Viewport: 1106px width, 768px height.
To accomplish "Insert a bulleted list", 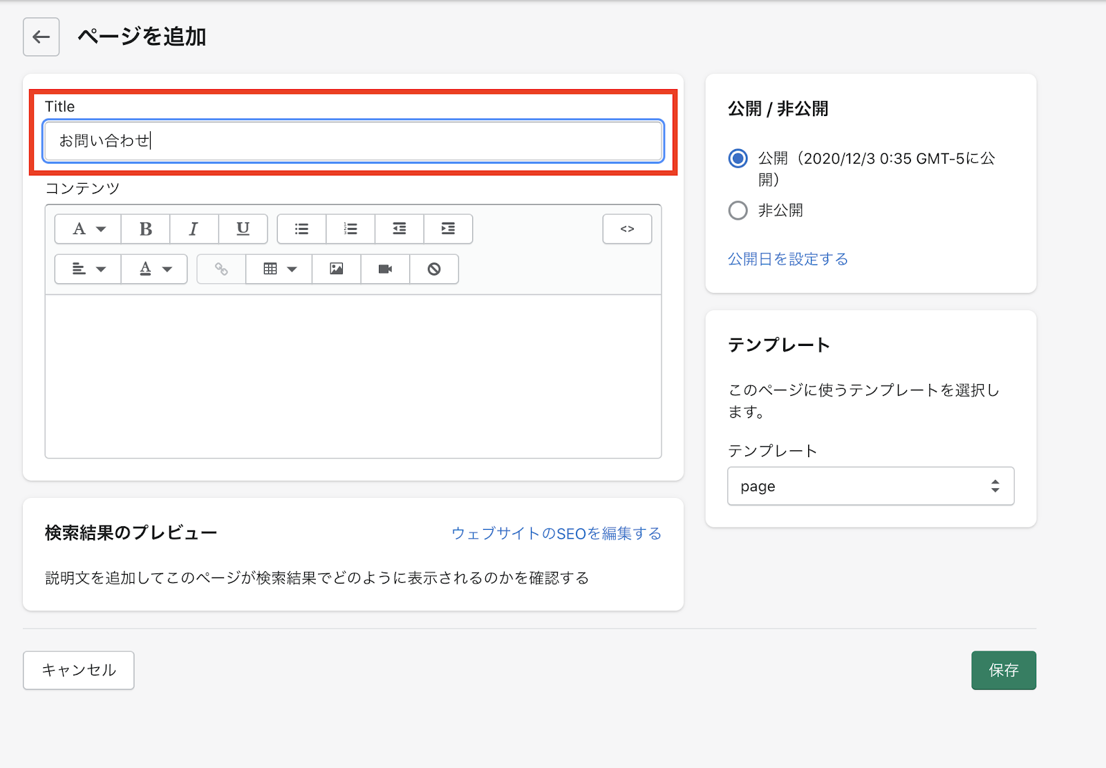I will [x=301, y=229].
